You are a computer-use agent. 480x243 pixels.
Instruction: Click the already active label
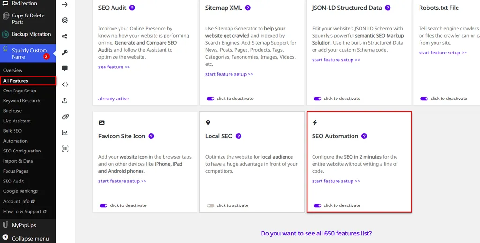click(x=113, y=99)
